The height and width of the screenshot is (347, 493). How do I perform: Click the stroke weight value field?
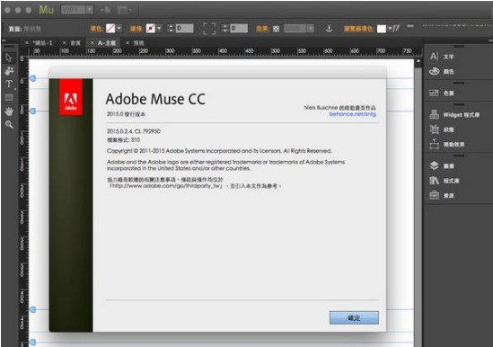point(184,29)
